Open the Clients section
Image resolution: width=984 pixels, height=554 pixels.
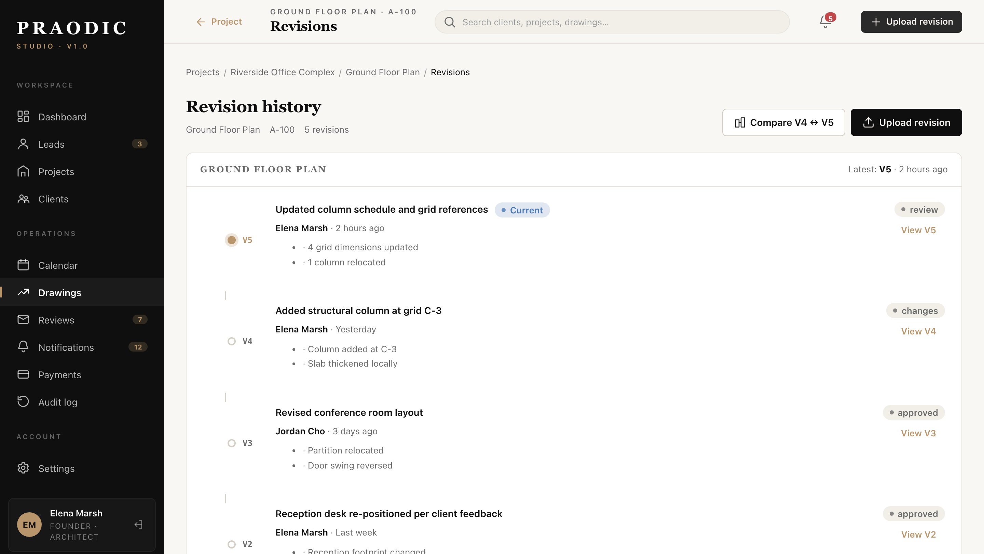coord(82,199)
